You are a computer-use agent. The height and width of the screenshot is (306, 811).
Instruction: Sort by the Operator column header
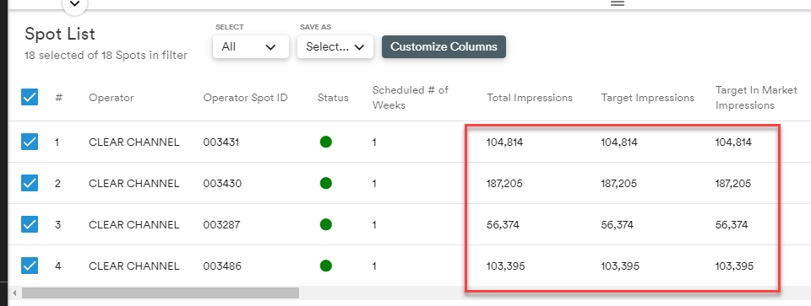click(x=112, y=98)
